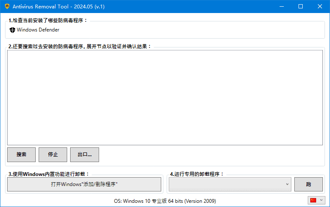Click section 4 heading 运行专用的卸载程序

197,174
